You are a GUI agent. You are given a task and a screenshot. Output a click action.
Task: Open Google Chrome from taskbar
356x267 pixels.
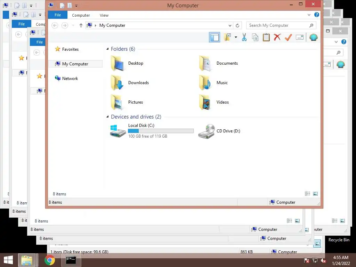(50, 260)
